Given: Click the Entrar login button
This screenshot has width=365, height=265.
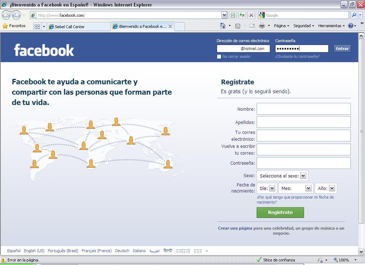Looking at the screenshot, I should tap(342, 49).
